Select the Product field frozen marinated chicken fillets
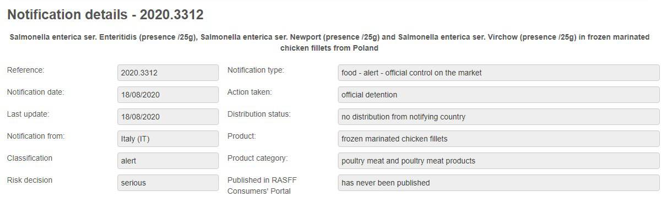 point(499,139)
